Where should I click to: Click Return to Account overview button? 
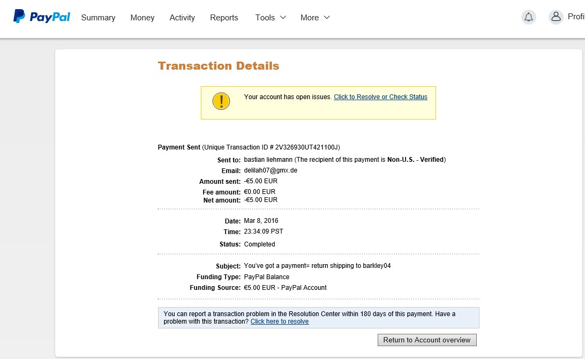427,340
